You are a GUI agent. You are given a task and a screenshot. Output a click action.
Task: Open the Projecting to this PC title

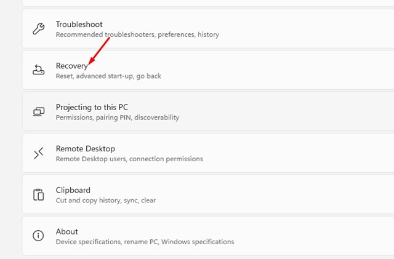click(92, 107)
